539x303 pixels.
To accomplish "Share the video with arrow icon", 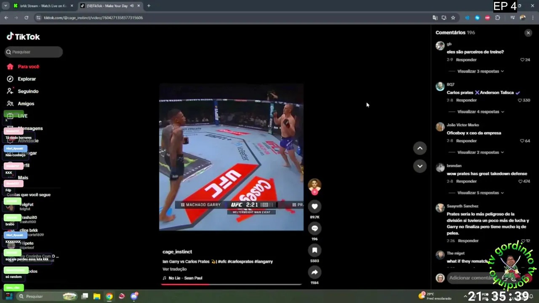I will (315, 272).
